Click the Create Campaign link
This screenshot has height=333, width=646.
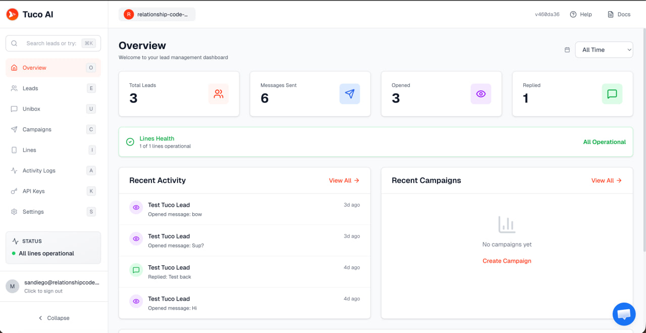(x=507, y=261)
